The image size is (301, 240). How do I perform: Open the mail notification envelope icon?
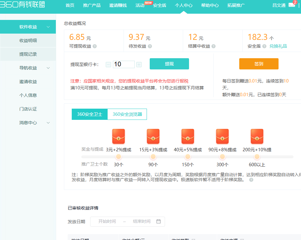(292, 5)
